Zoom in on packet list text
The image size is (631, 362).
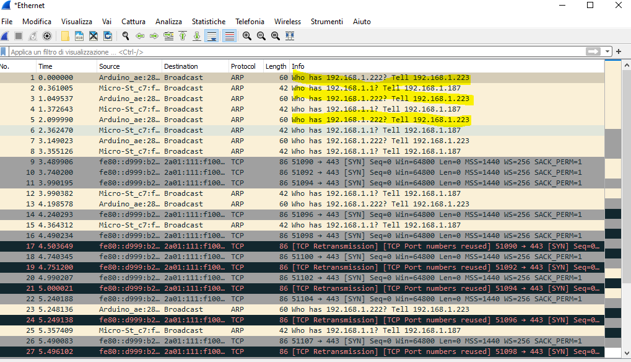[247, 36]
